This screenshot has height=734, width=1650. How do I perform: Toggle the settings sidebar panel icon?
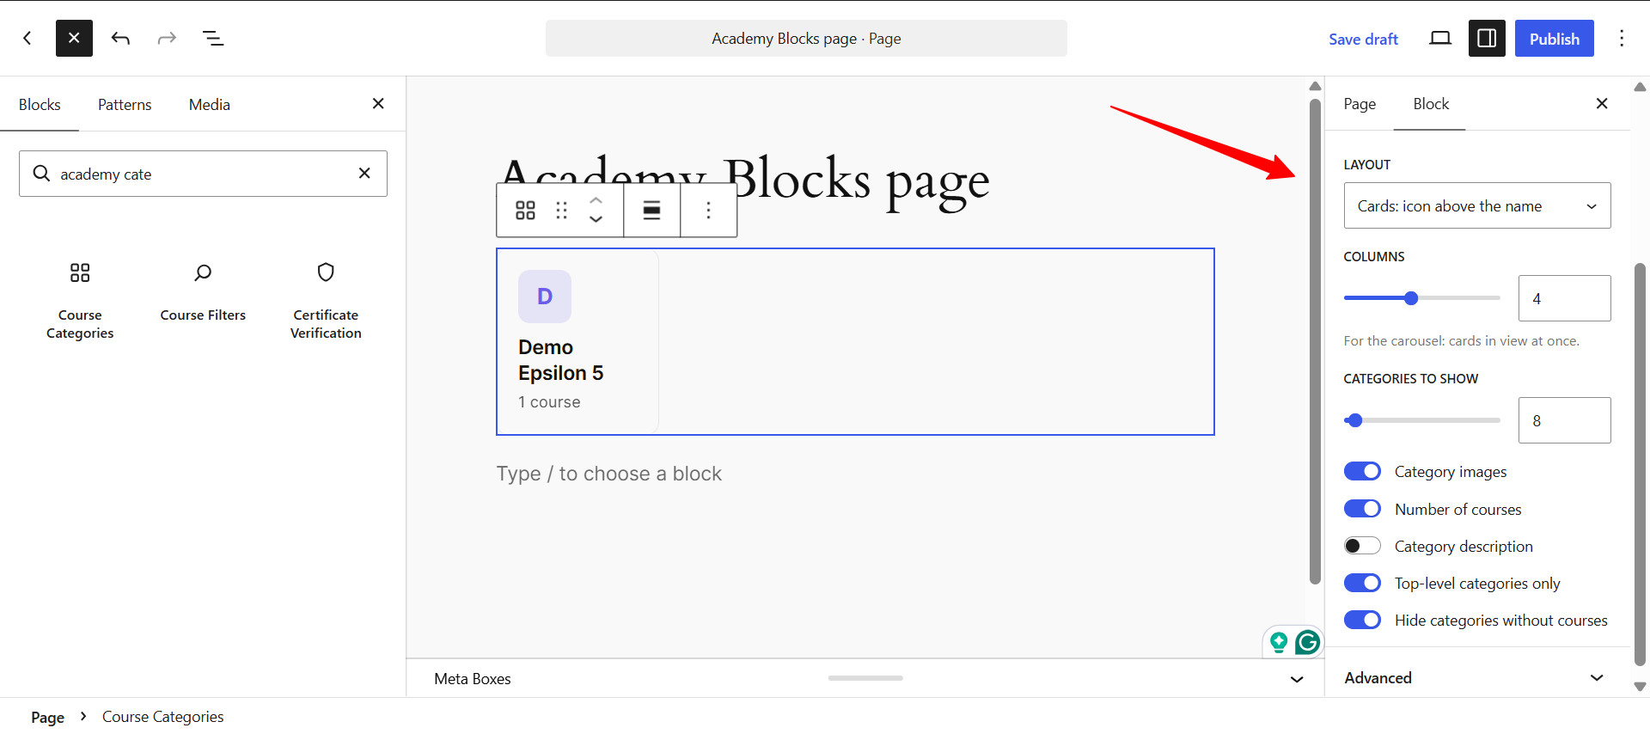(1487, 38)
